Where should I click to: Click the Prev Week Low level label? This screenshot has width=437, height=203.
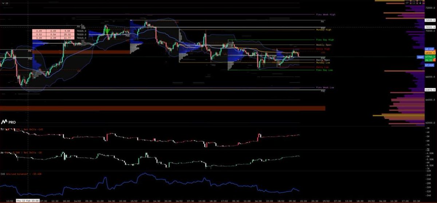click(325, 88)
